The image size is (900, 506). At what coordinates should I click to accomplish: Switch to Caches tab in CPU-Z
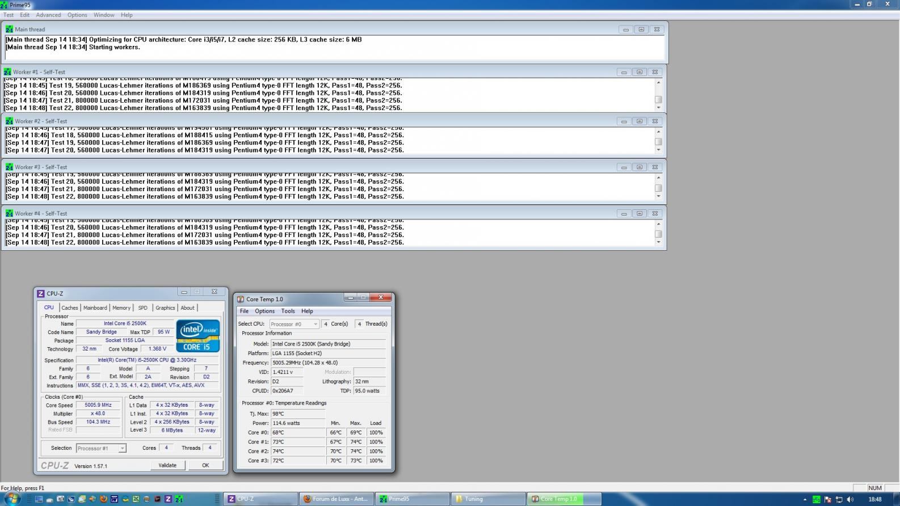70,307
